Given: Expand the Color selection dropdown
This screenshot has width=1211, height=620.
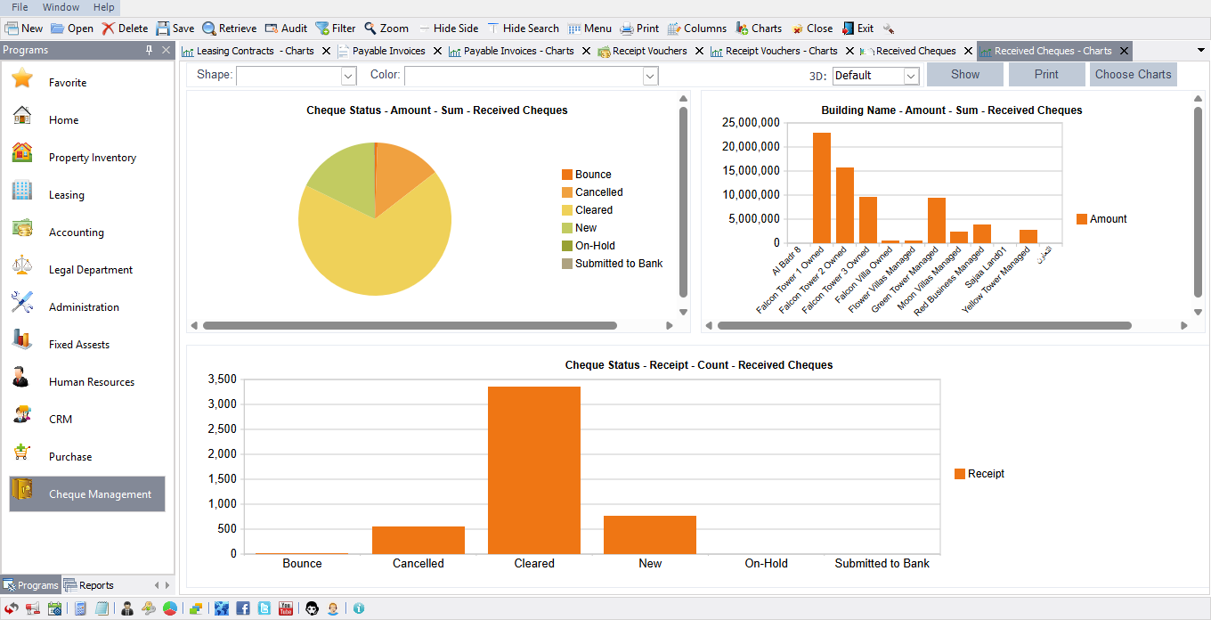Looking at the screenshot, I should pos(650,76).
